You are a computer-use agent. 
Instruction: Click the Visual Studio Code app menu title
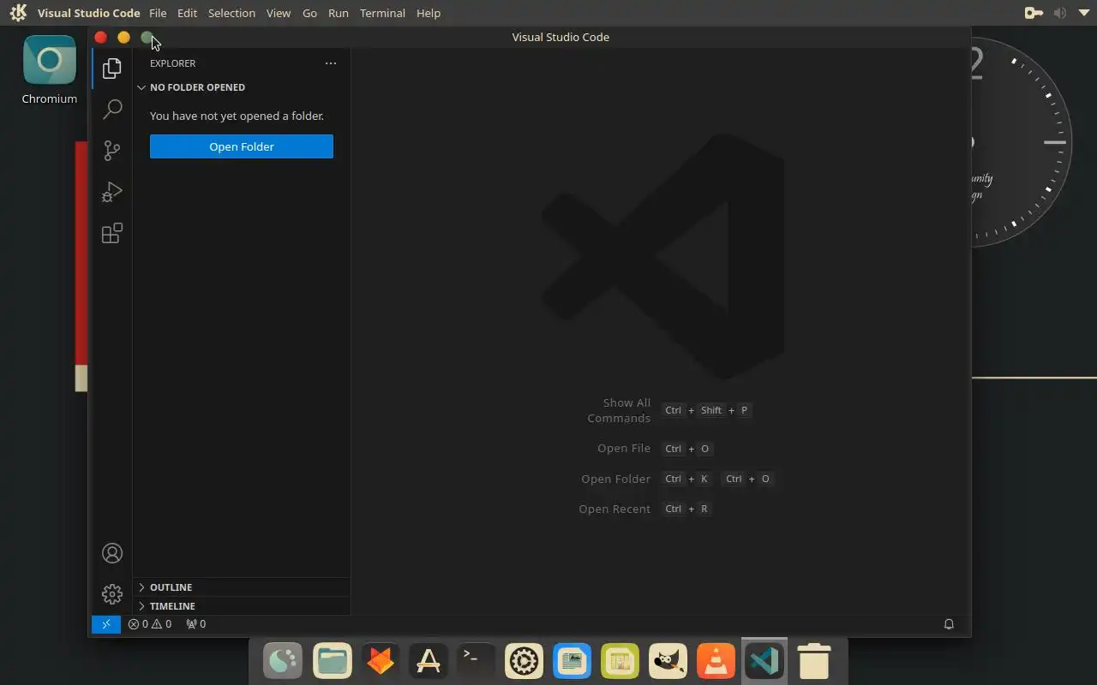tap(88, 13)
